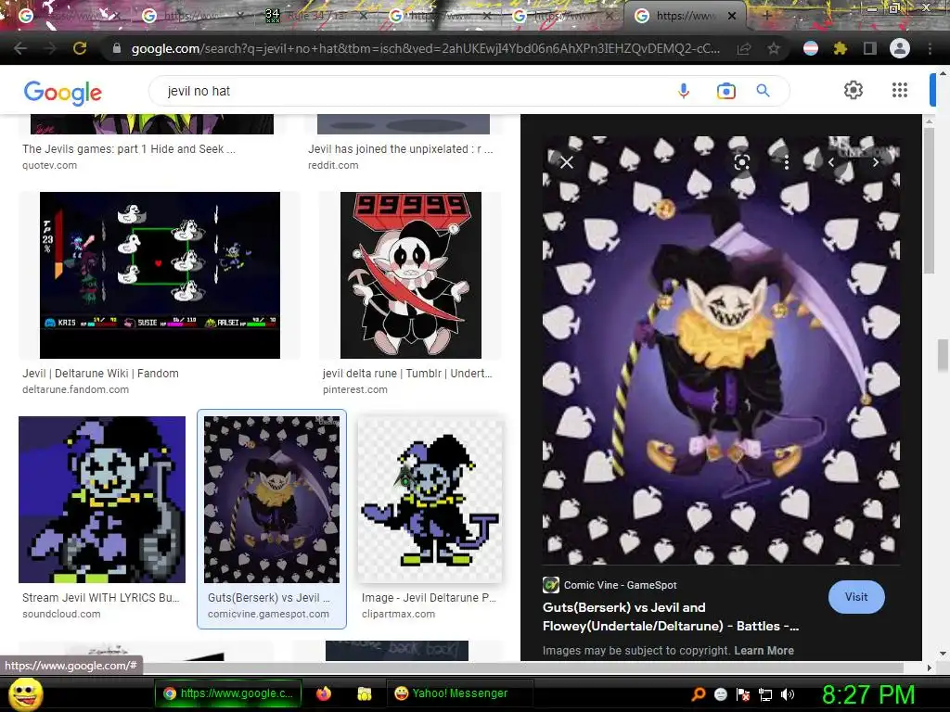This screenshot has width=950, height=712.
Task: Open the volume speaker tray icon
Action: [x=788, y=694]
